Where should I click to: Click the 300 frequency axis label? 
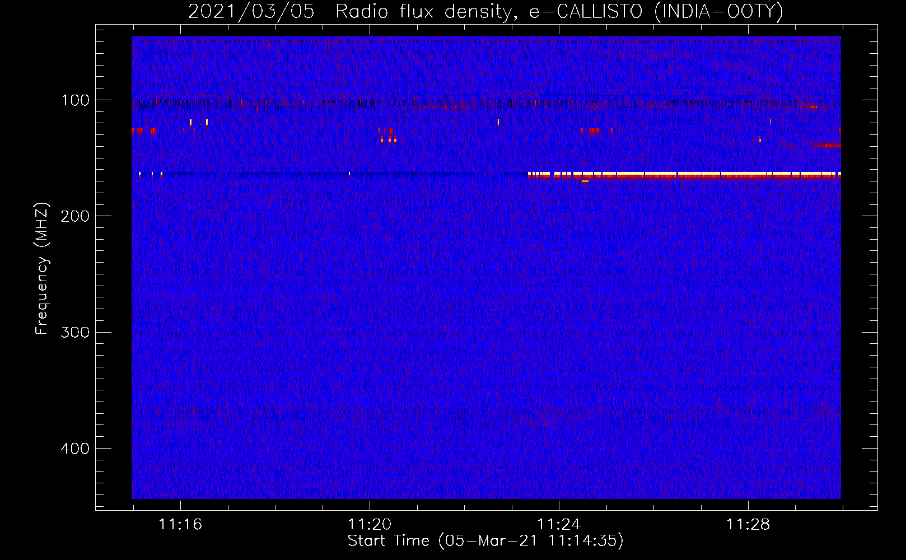(76, 333)
